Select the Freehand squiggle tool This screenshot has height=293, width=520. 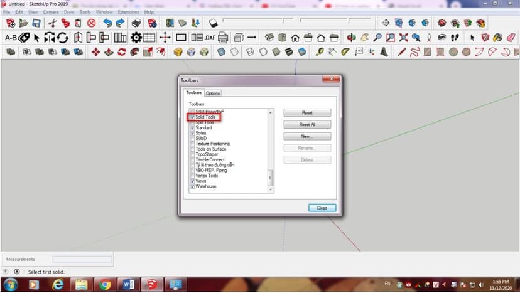click(414, 52)
